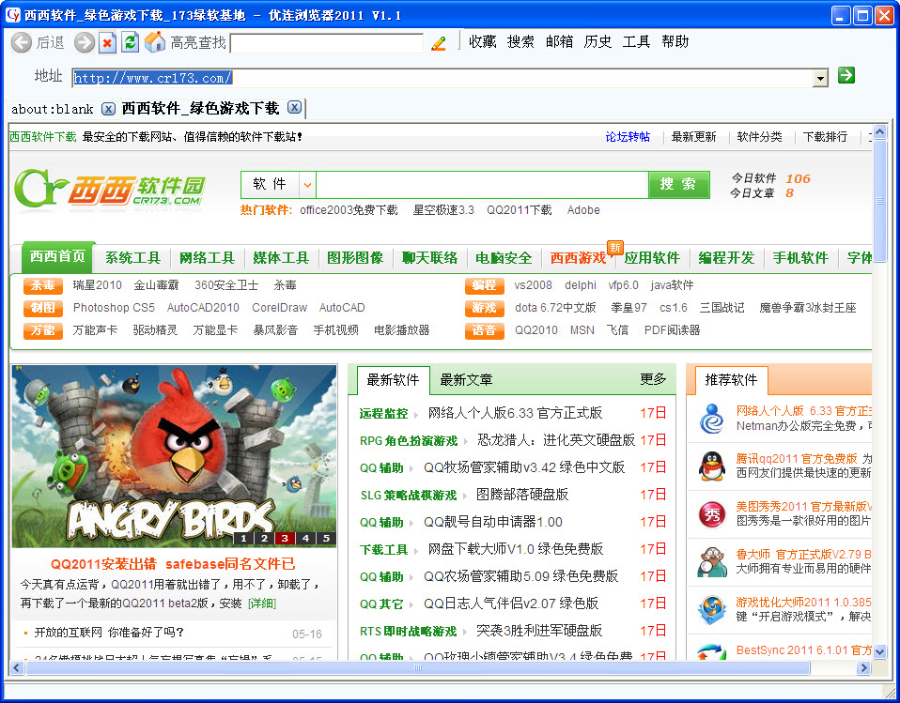Click the Angry Birds banner image
This screenshot has width=900, height=703.
(174, 456)
